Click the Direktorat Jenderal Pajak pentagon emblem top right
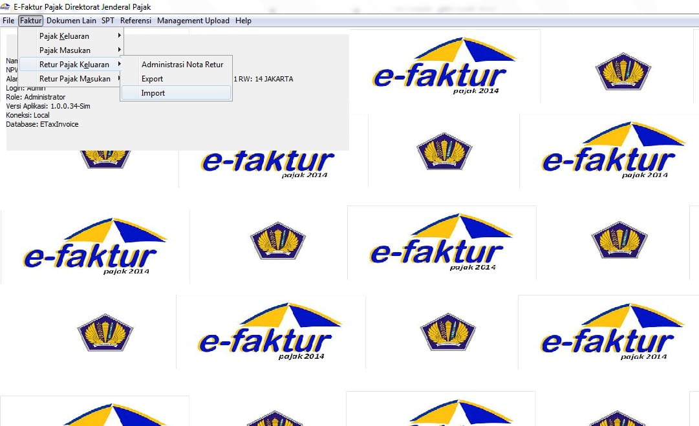This screenshot has width=699, height=426. point(621,72)
